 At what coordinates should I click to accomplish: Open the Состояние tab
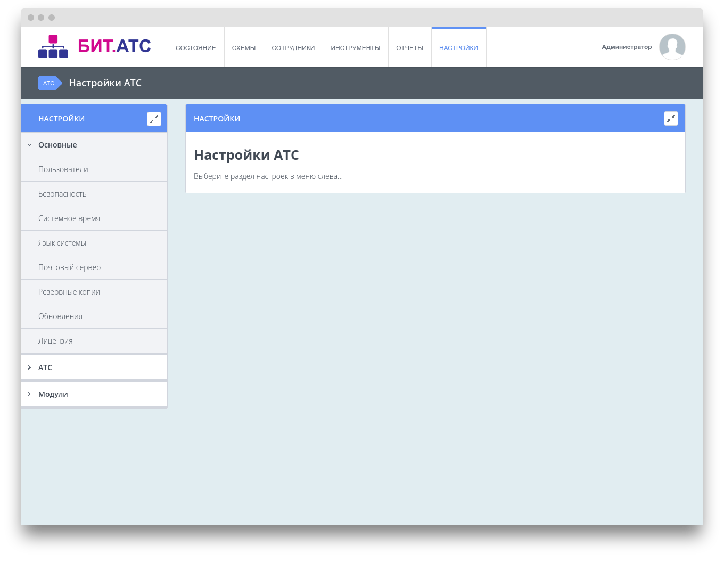196,48
